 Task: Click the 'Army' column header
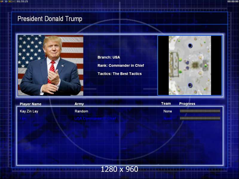click(x=79, y=104)
